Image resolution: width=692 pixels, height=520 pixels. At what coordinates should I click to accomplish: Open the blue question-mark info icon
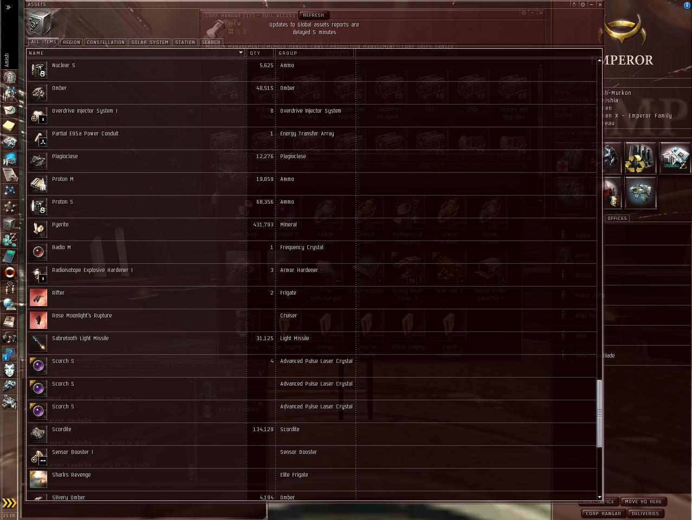click(x=10, y=353)
